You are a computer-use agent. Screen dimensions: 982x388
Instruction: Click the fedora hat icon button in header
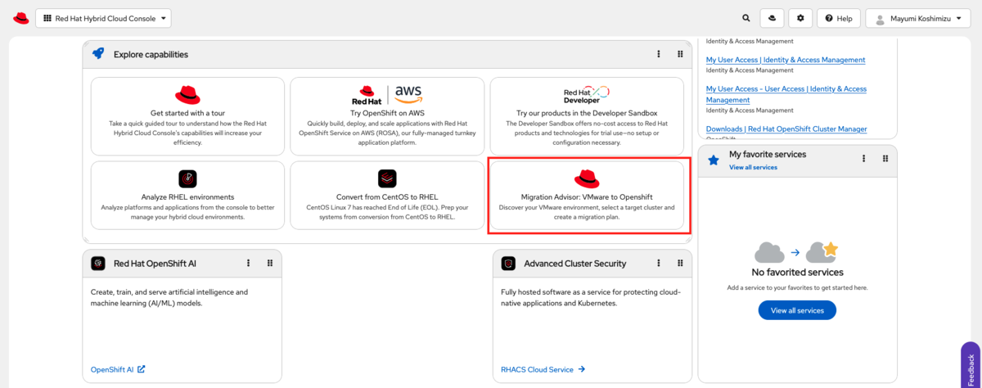coord(772,18)
